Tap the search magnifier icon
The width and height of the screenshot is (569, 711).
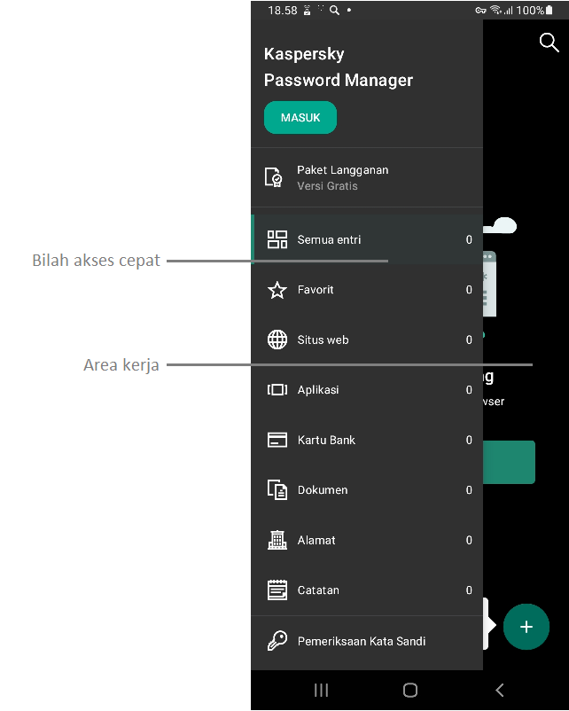click(549, 43)
